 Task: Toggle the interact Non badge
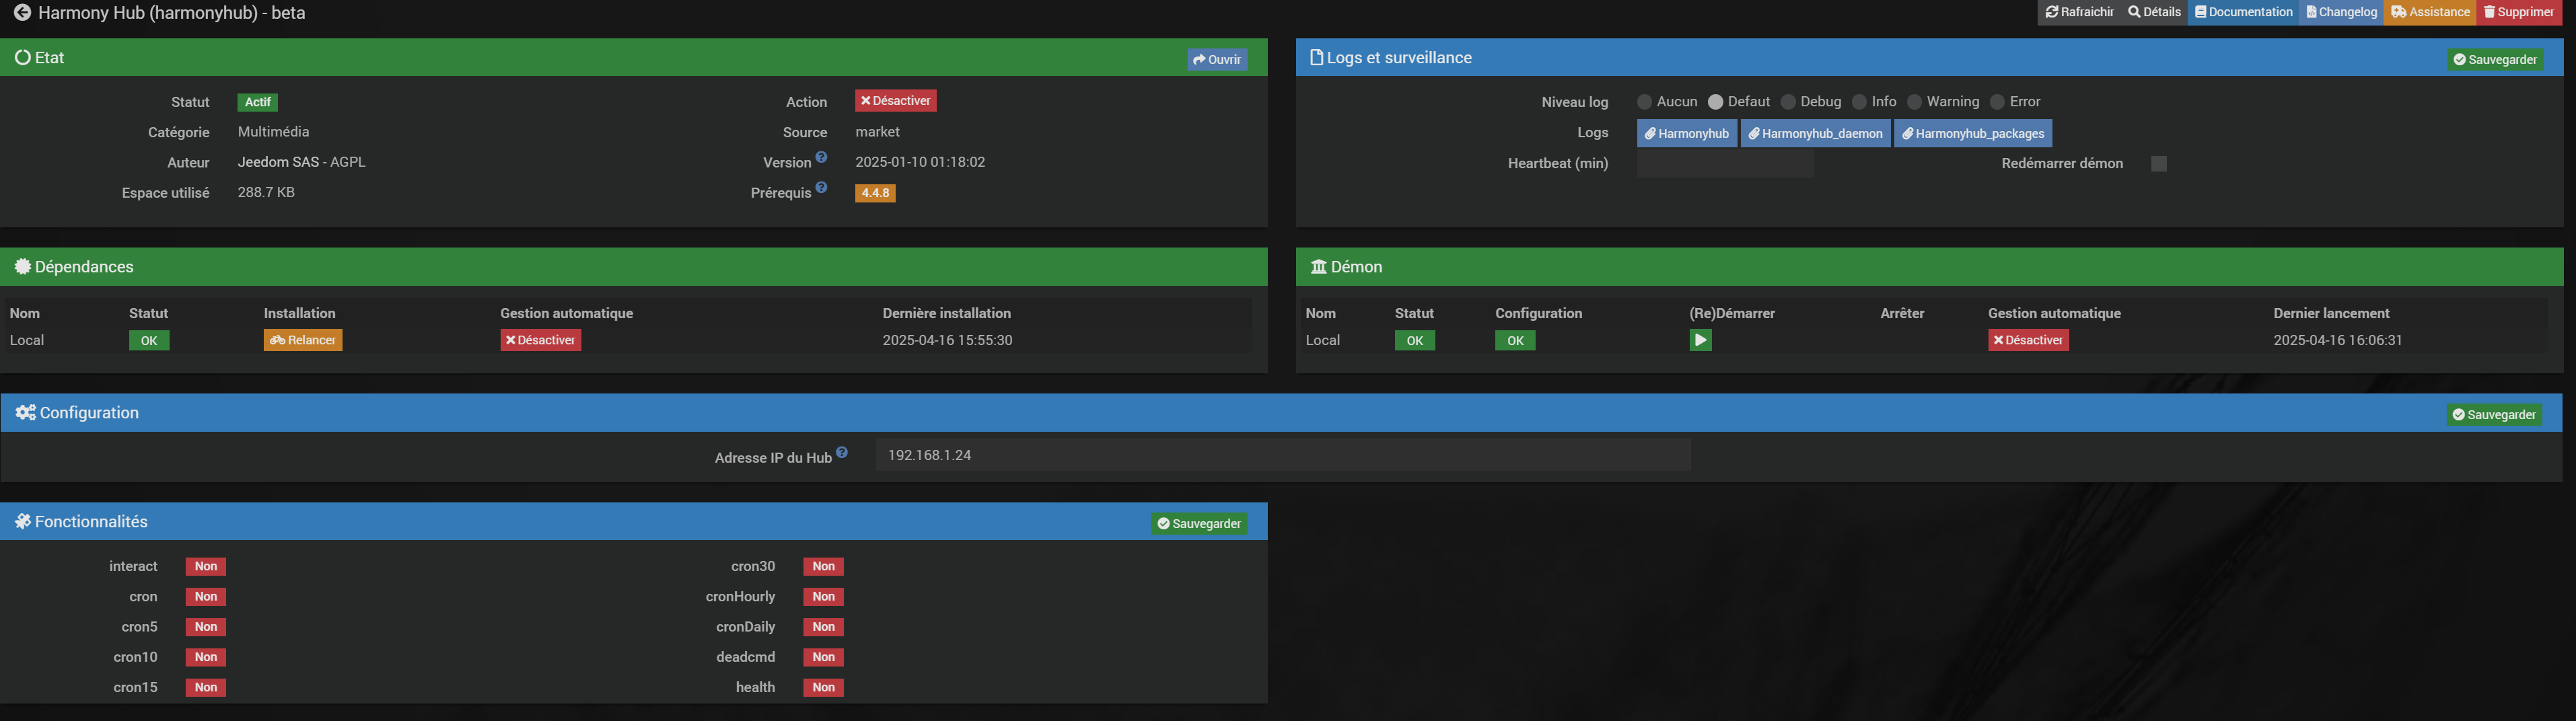tap(206, 567)
